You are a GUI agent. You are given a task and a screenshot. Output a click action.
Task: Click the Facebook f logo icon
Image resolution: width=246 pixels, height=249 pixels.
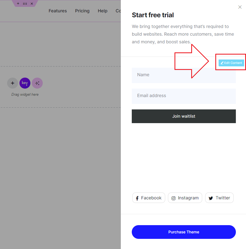click(137, 198)
